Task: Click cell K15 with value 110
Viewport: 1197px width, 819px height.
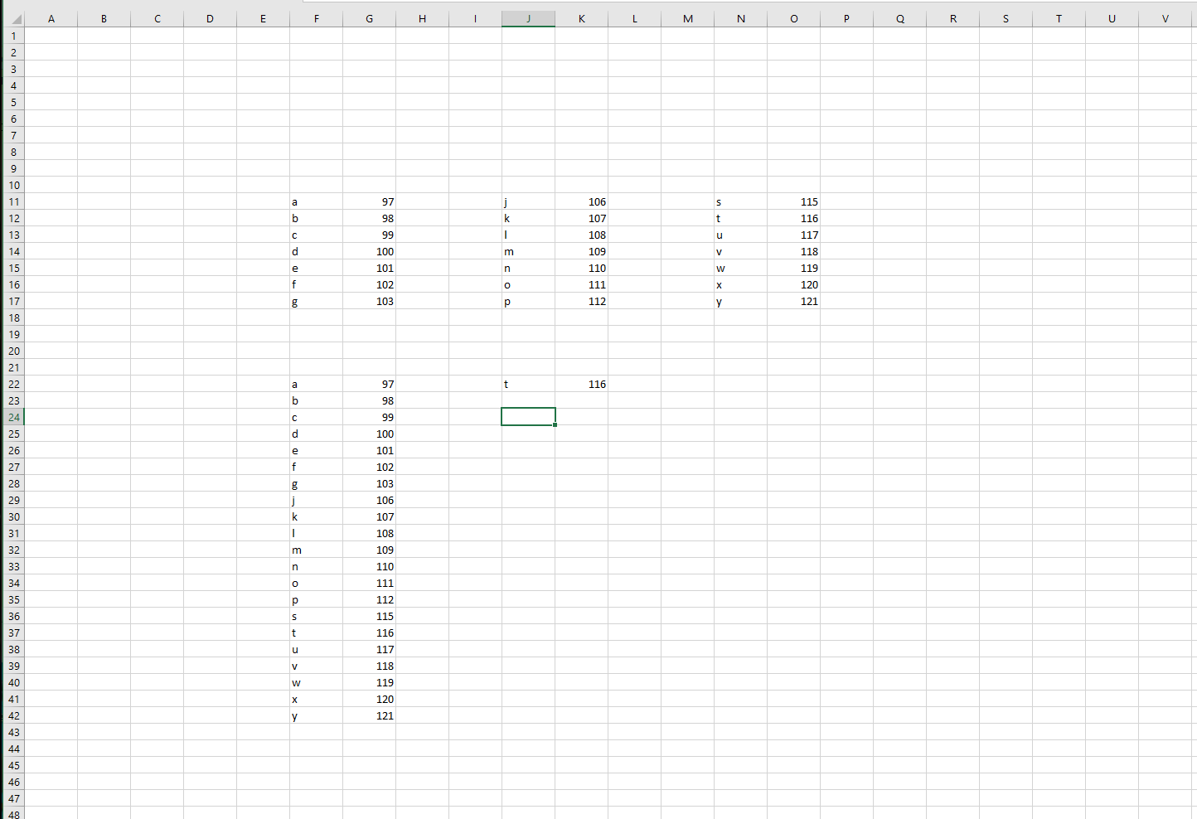Action: coord(582,268)
